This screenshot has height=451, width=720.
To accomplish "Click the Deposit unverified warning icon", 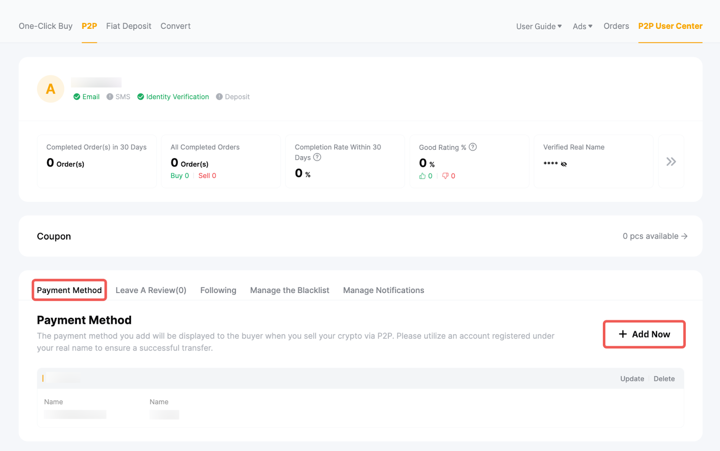I will tap(219, 97).
